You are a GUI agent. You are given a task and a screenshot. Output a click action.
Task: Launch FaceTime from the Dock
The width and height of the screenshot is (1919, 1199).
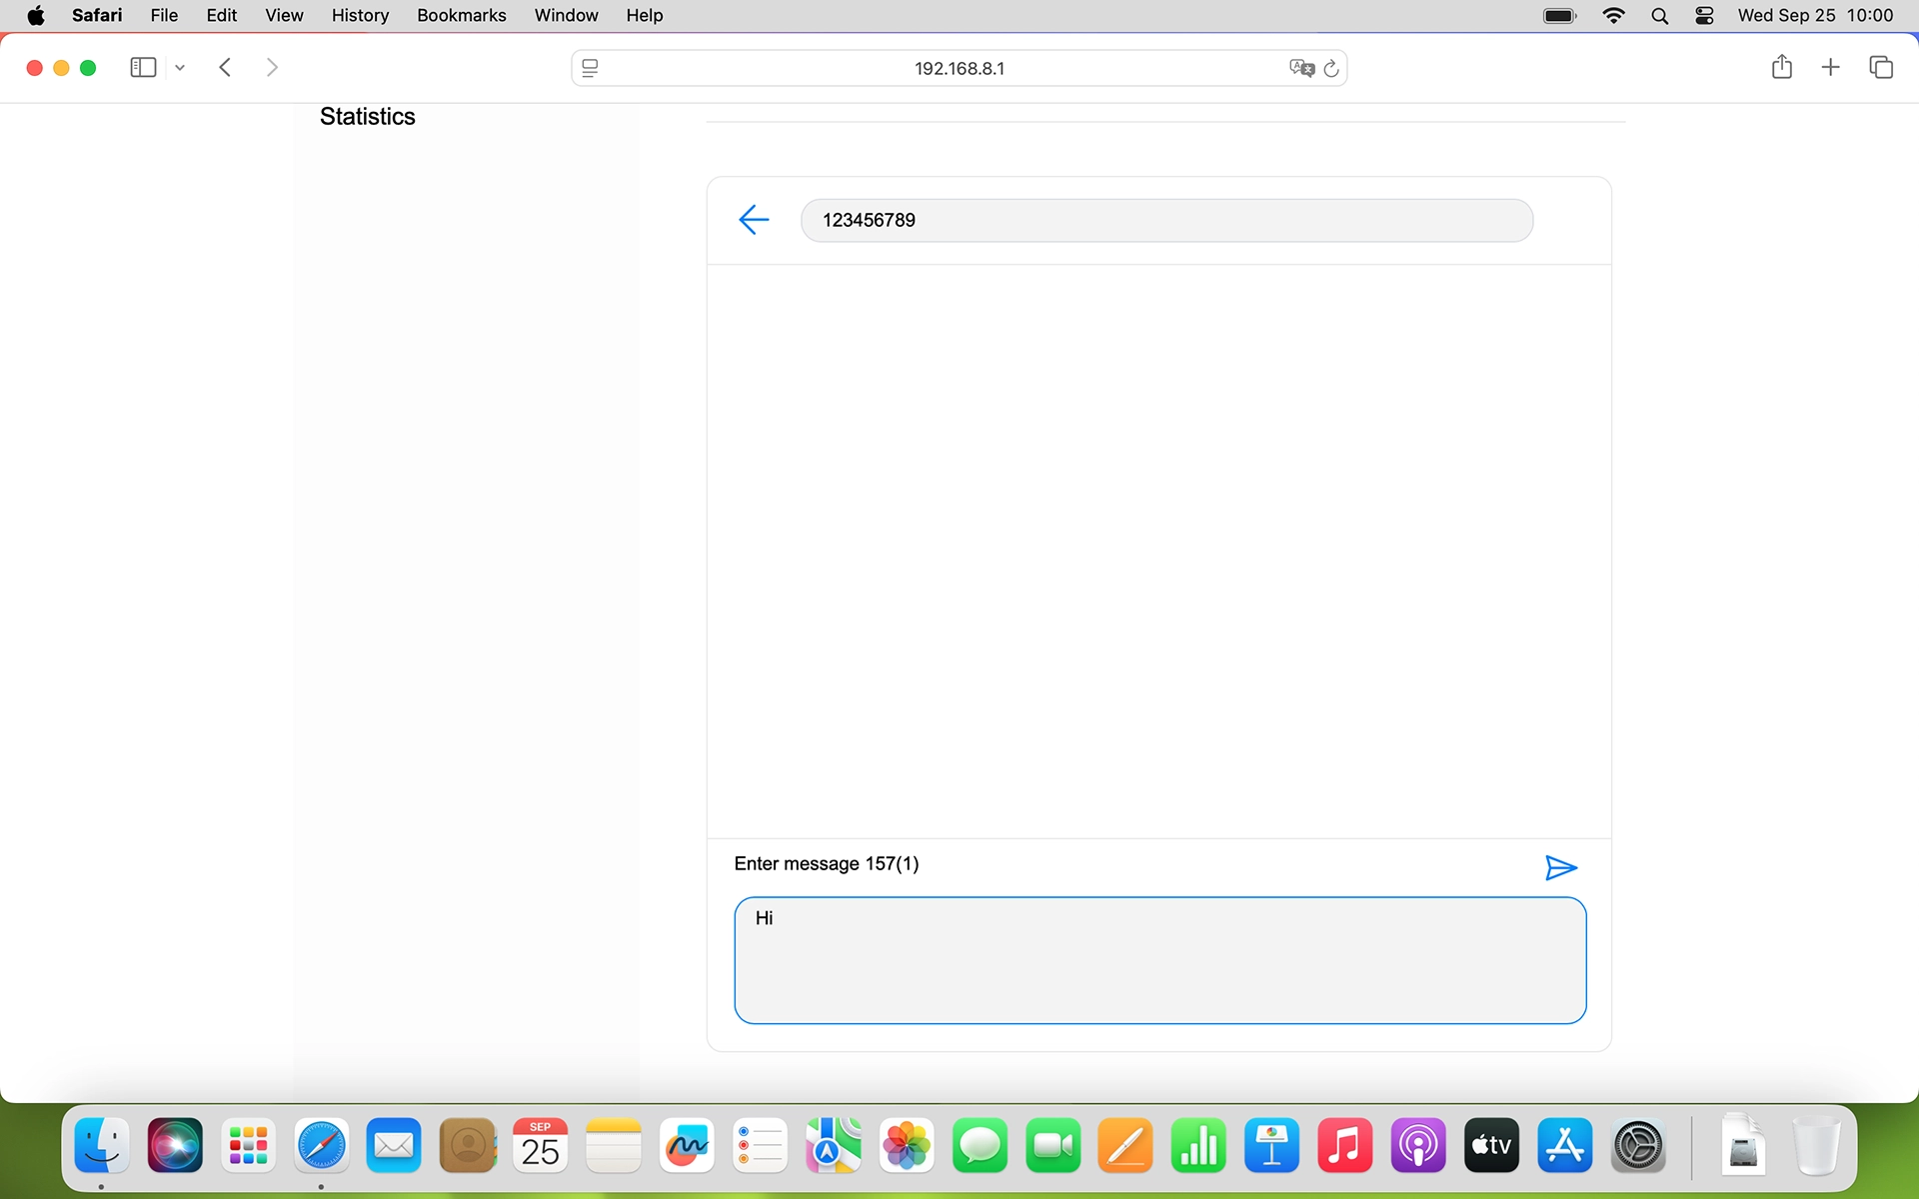1052,1145
